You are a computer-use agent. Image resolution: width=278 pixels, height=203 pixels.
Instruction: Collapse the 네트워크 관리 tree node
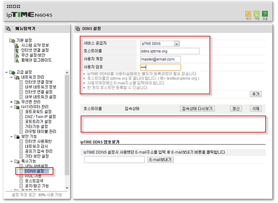click(x=12, y=77)
